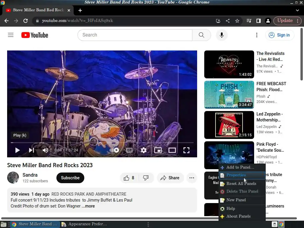The image size is (304, 228).
Task: Open The Revivalists thumbnail
Action: pos(229,64)
